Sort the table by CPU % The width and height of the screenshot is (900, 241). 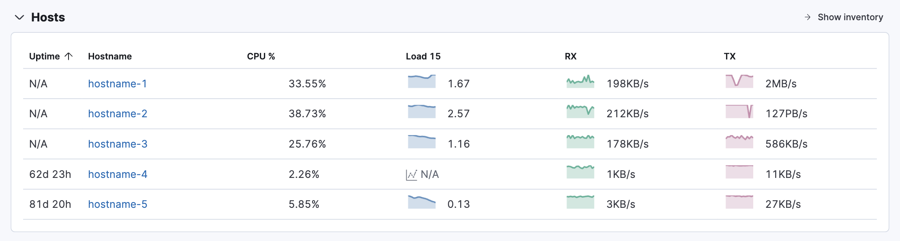261,56
